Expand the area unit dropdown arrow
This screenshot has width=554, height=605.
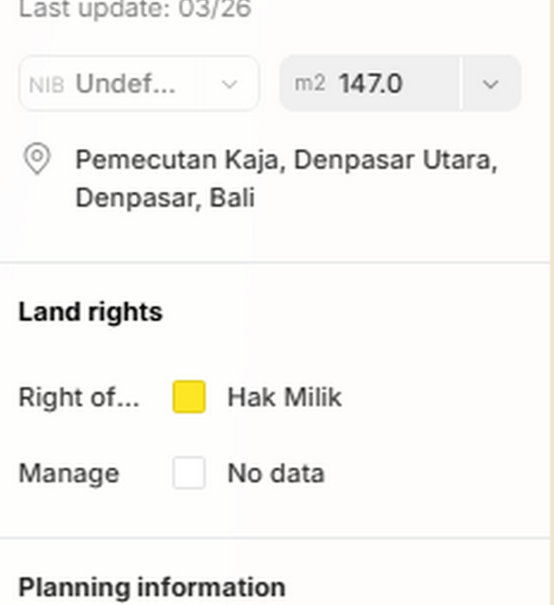point(491,84)
